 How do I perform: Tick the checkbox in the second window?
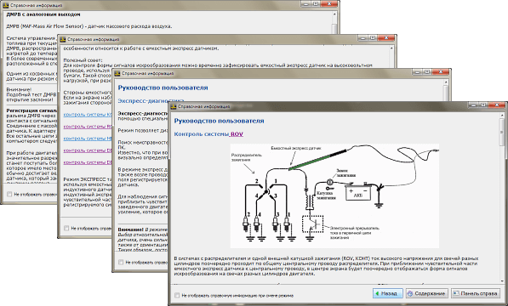pyautogui.click(x=66, y=228)
